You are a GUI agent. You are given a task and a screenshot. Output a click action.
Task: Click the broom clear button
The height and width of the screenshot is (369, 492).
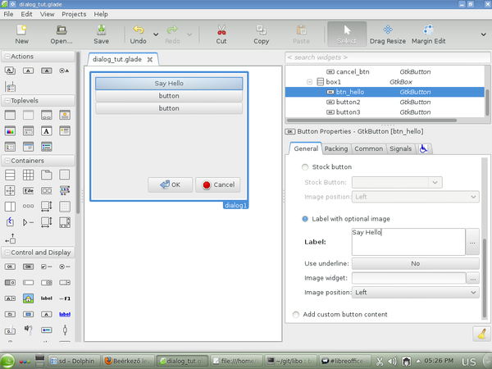coord(481,335)
